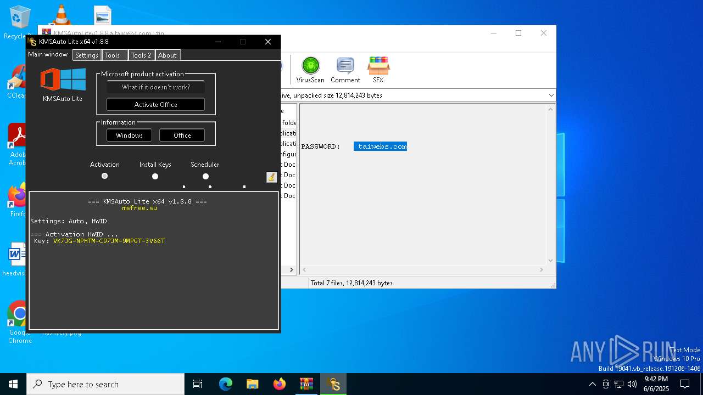The width and height of the screenshot is (703, 395).
Task: Click the Comment icon in WinRAR toolbar
Action: click(x=345, y=70)
